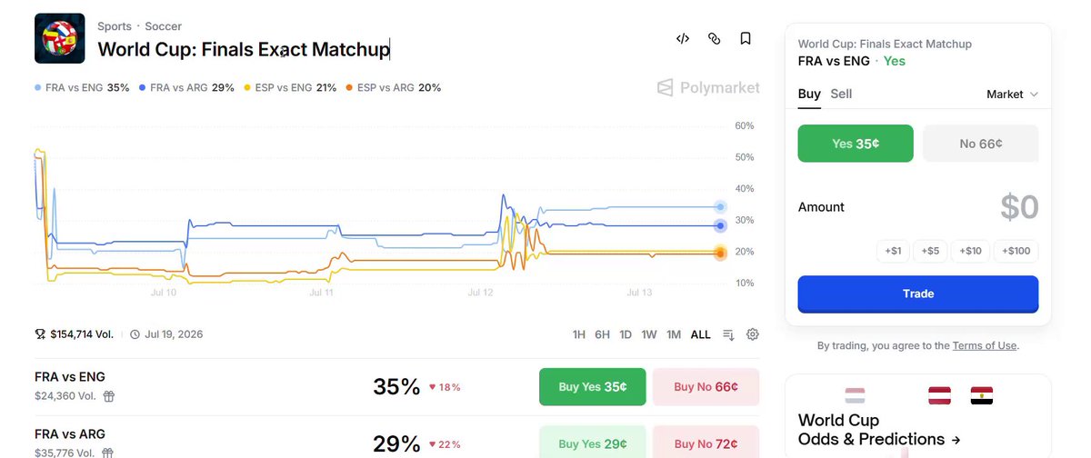The width and height of the screenshot is (1091, 458).
Task: Click gift rewards icon under FRA vs ENG
Action: 109,396
